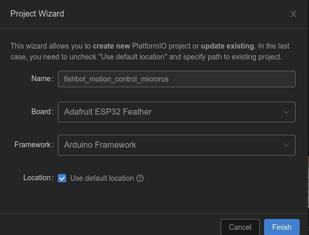Viewport: 309px width, 235px height.
Task: Click the "Location:" field label
Action: pos(38,178)
